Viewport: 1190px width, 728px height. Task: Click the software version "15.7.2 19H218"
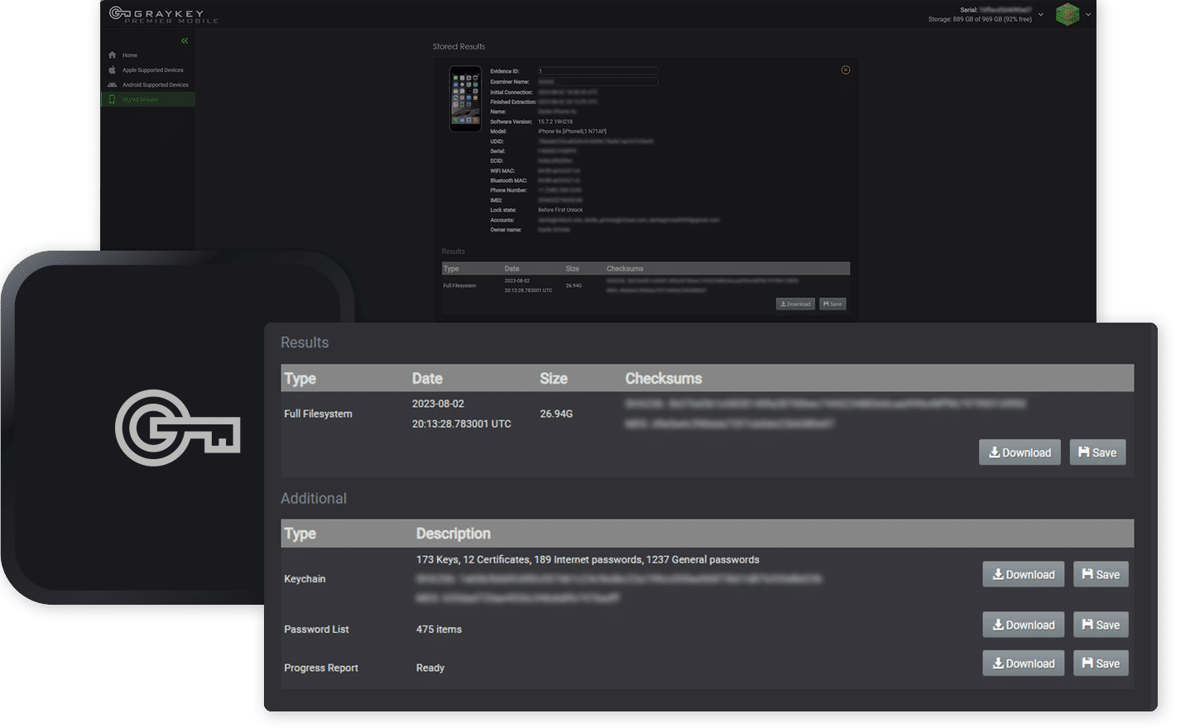pos(555,122)
